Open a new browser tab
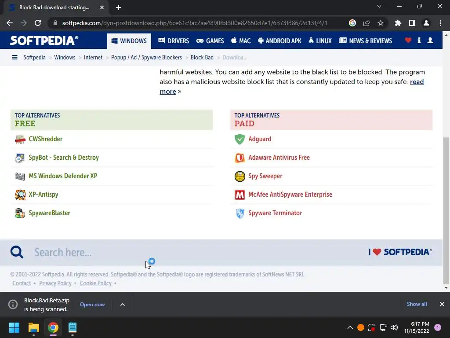Viewport: 450px width, 338px height. pos(119,7)
